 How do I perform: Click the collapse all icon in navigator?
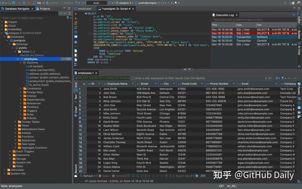(61, 13)
